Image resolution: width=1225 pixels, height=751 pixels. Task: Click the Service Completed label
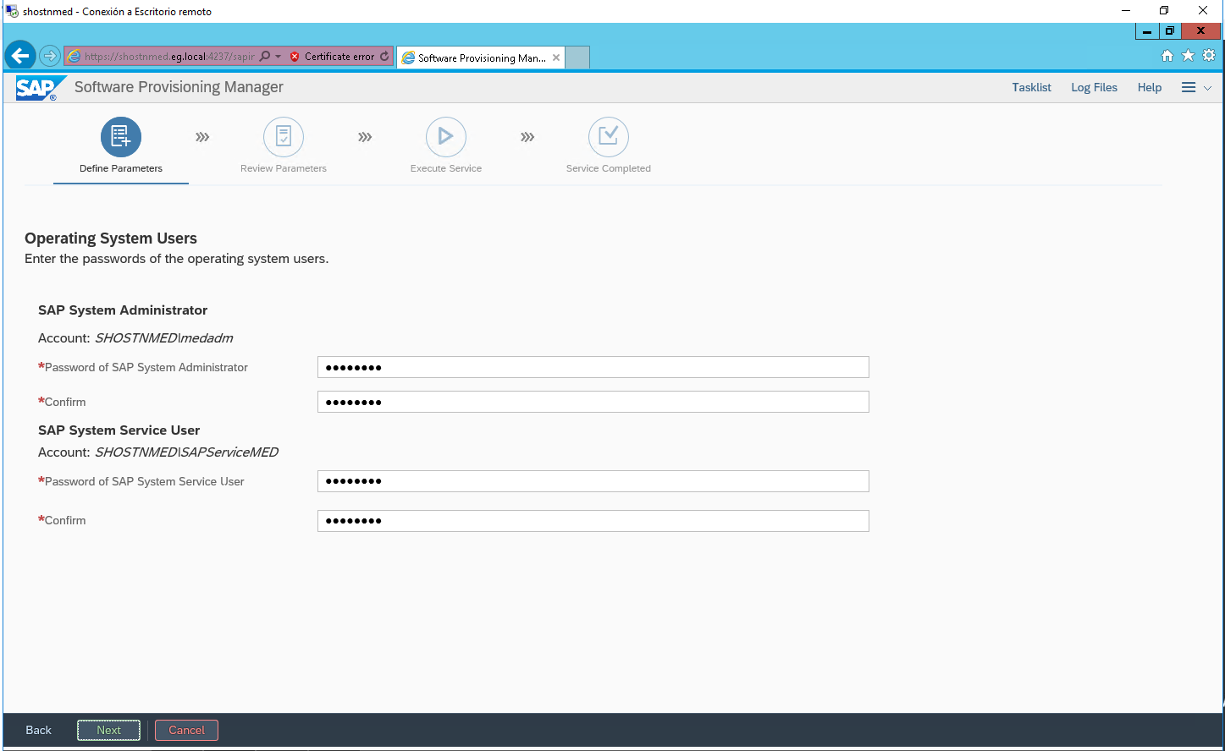(x=609, y=168)
